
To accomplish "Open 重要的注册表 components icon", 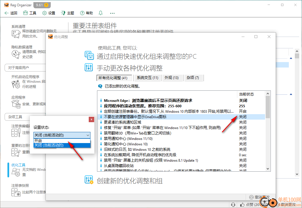I will coord(16,152).
